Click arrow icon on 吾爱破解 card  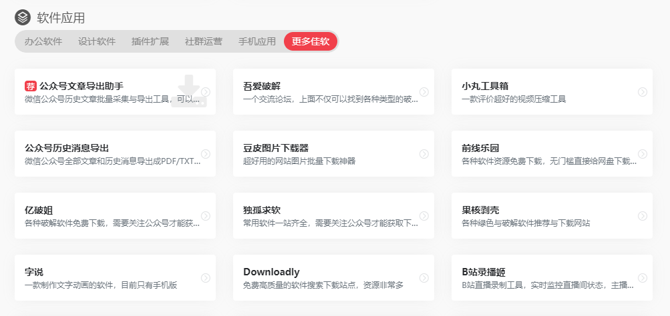(x=424, y=92)
